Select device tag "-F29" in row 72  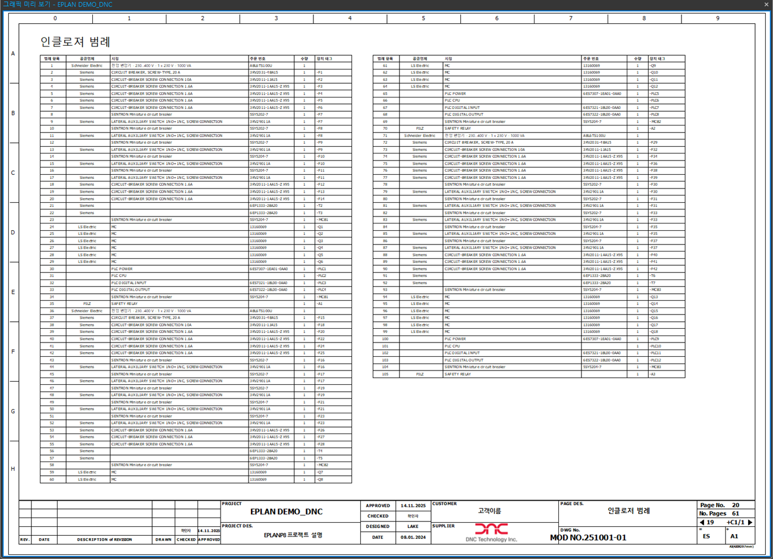click(653, 143)
